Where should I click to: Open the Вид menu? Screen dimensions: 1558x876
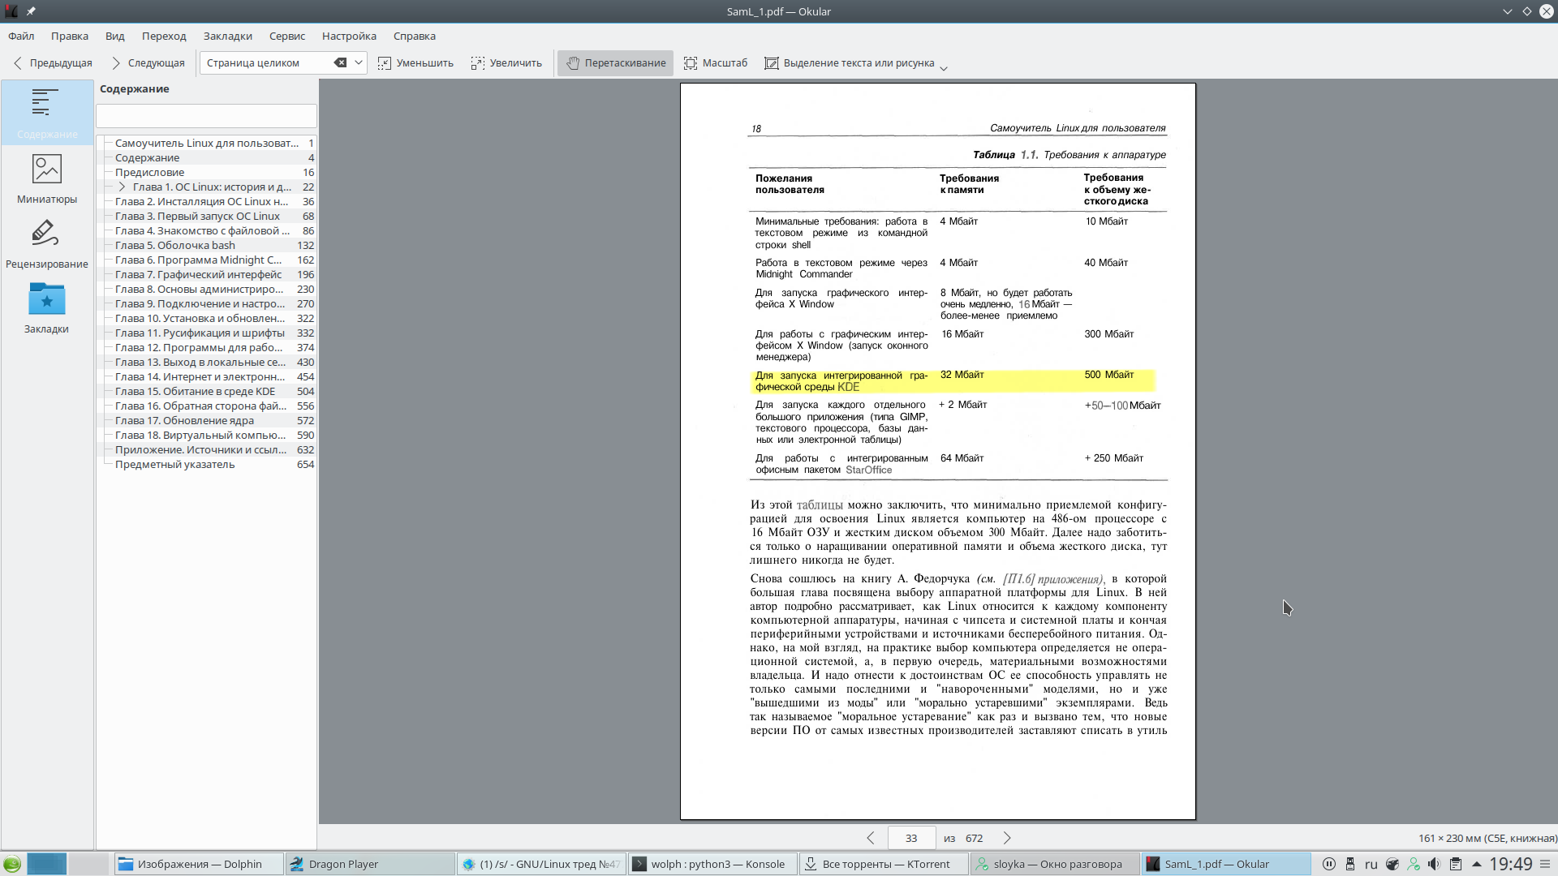(x=115, y=36)
